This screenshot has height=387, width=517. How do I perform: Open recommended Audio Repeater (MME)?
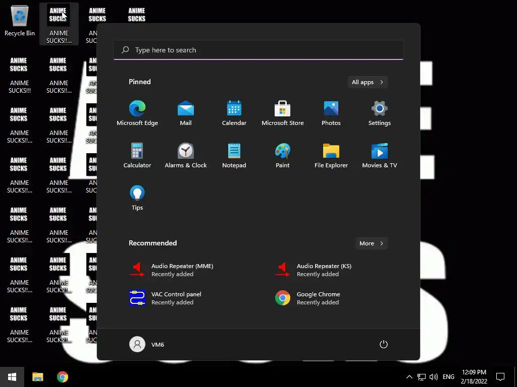pyautogui.click(x=172, y=270)
